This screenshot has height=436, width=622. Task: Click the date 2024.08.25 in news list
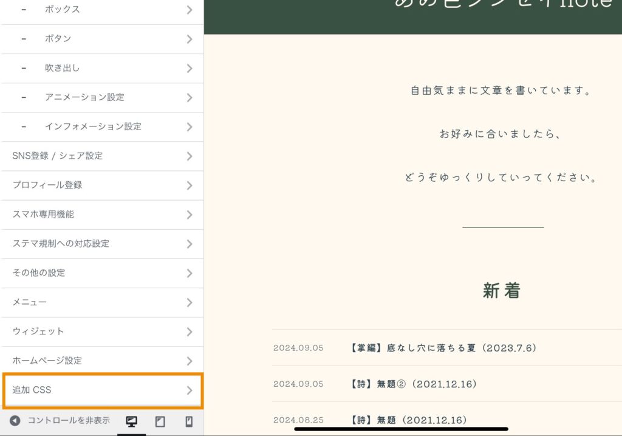tap(298, 420)
